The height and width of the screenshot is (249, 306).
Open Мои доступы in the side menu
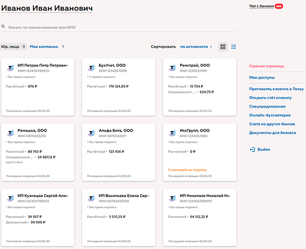tap(262, 78)
